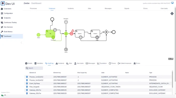Click the green Start1 event circle
The width and height of the screenshot is (176, 98).
[x=39, y=35]
